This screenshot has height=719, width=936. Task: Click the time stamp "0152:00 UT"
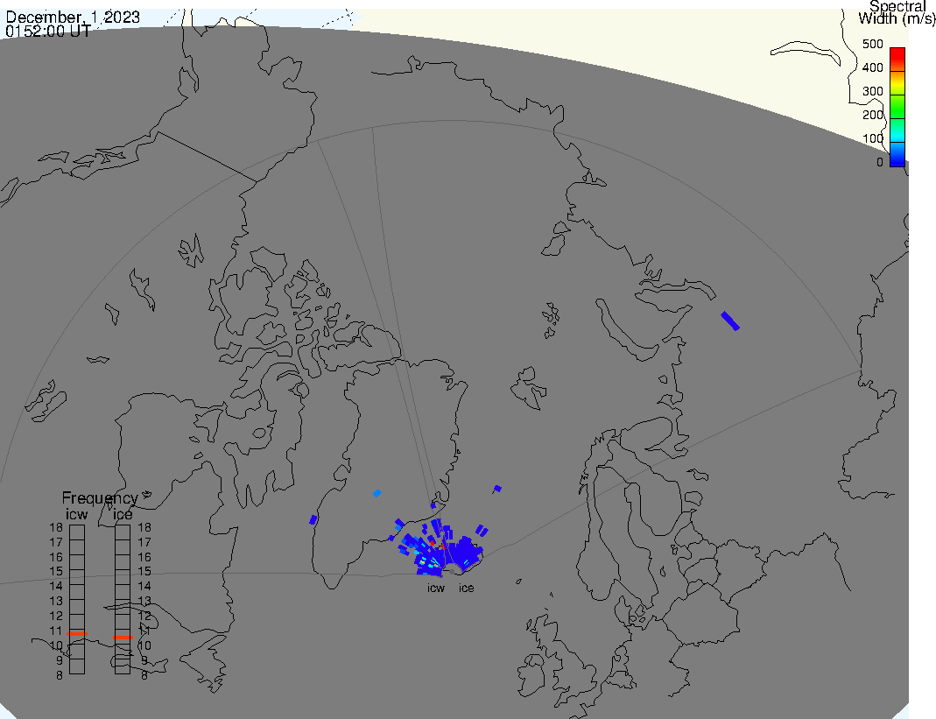click(x=48, y=31)
